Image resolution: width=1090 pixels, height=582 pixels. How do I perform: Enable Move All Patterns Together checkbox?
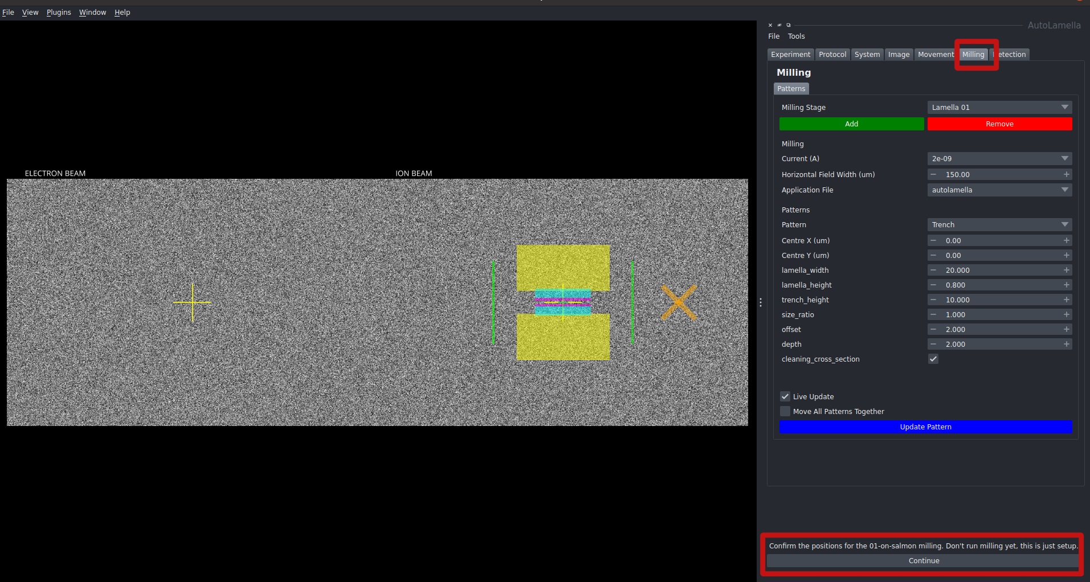pyautogui.click(x=785, y=411)
